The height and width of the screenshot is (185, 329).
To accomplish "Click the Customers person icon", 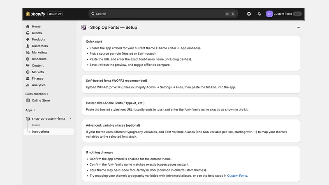I will pyautogui.click(x=28, y=46).
